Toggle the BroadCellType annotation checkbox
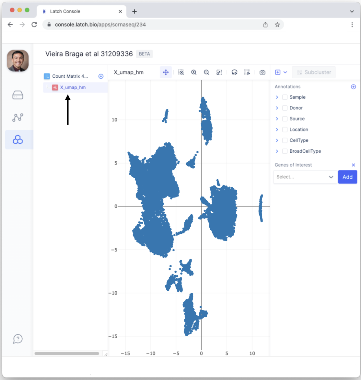This screenshot has height=380, width=361. point(285,151)
